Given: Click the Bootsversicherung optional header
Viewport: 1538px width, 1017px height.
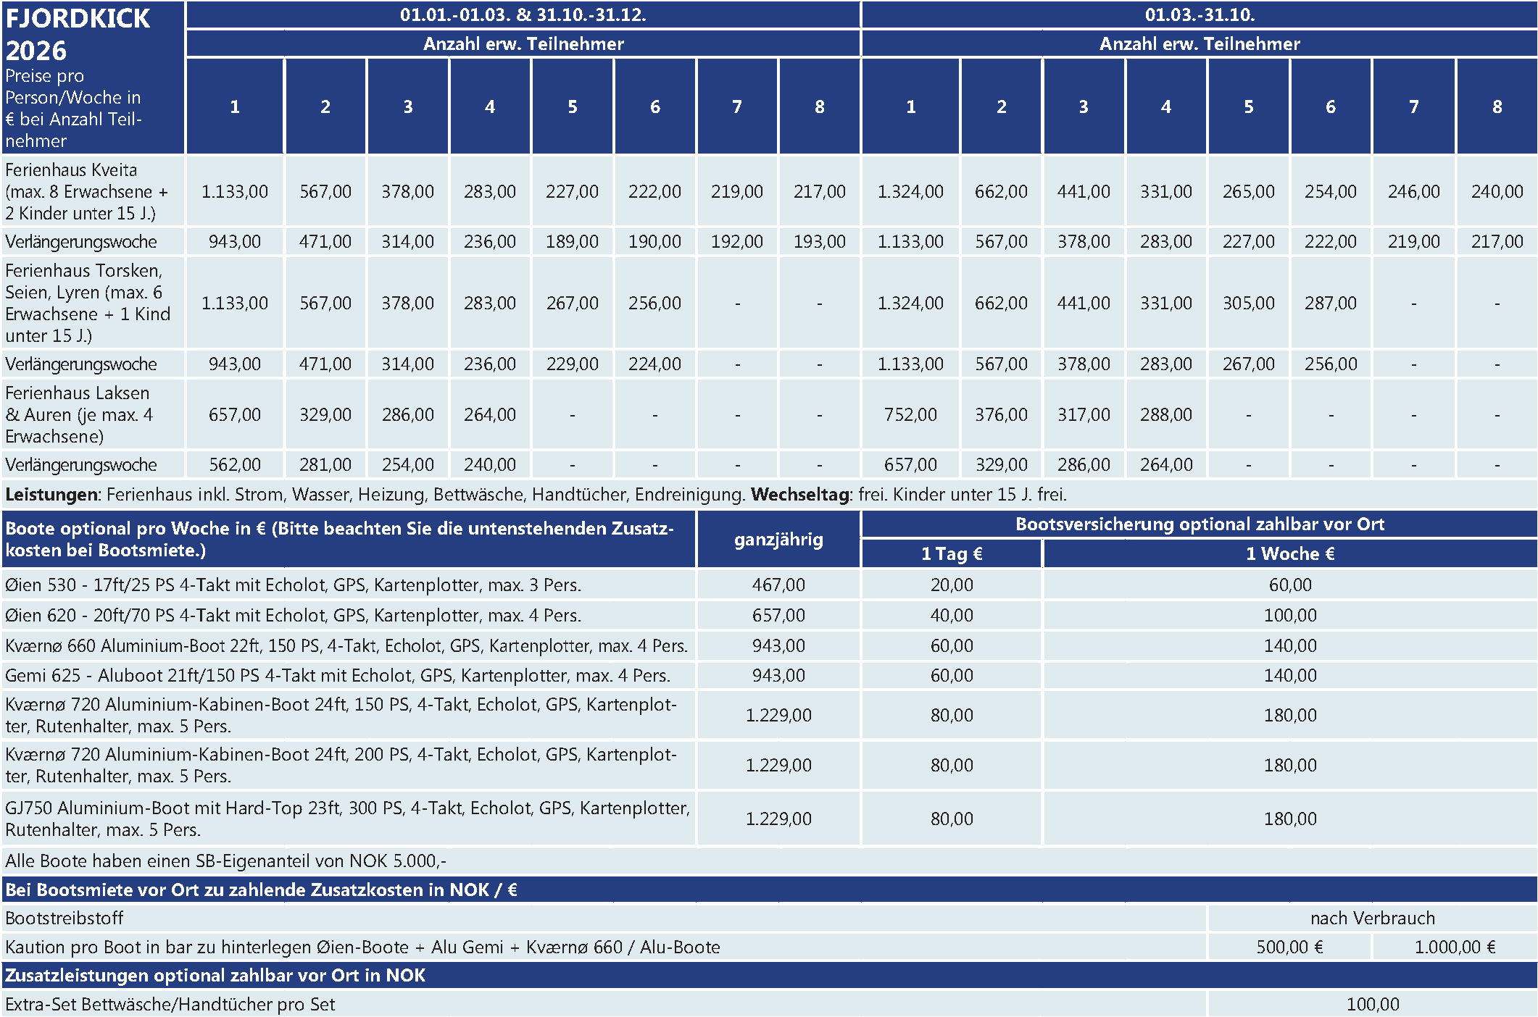Looking at the screenshot, I should [x=1199, y=524].
